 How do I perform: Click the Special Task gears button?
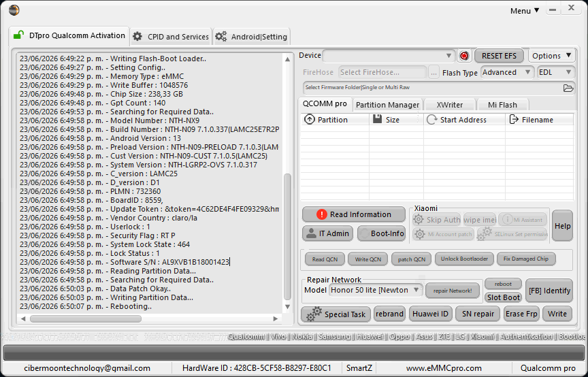tap(336, 314)
